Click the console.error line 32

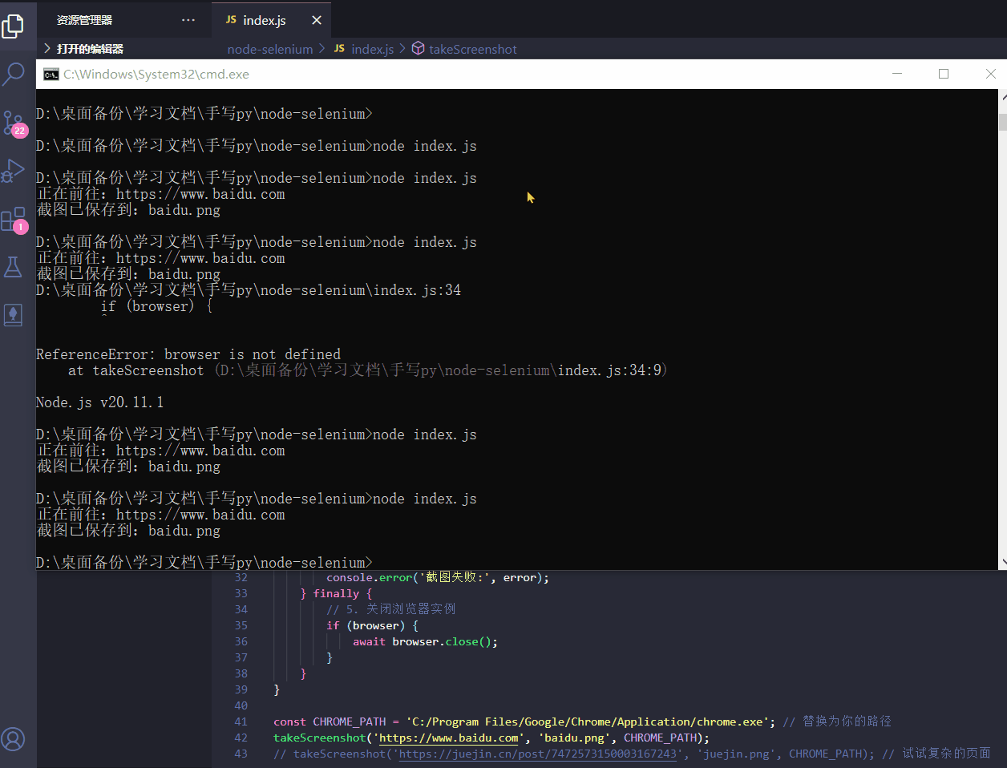(438, 577)
